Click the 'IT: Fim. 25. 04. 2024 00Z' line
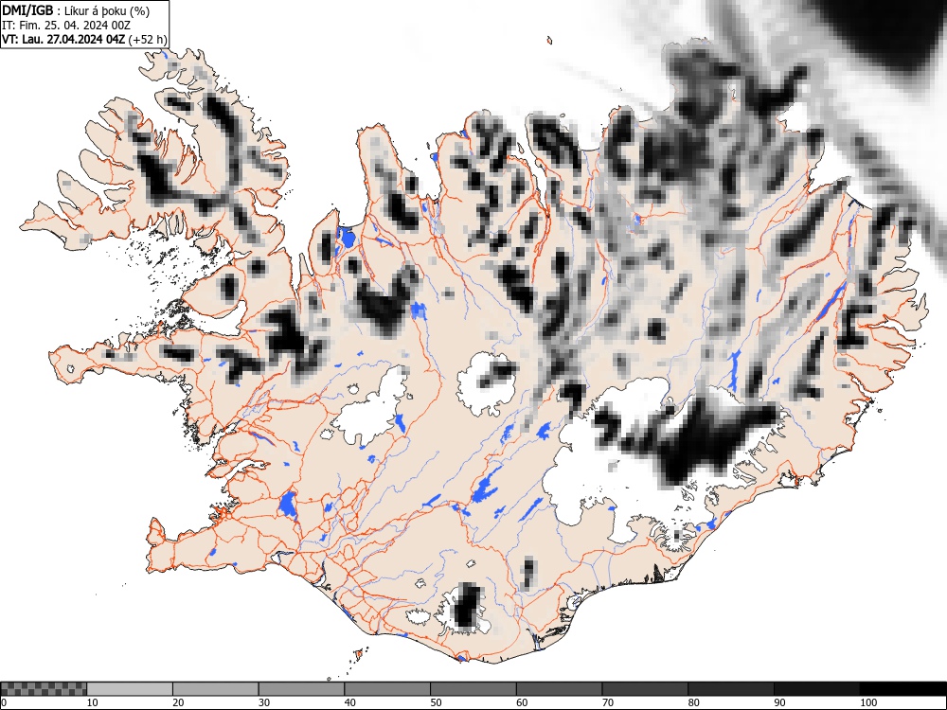This screenshot has width=947, height=710. [x=66, y=26]
